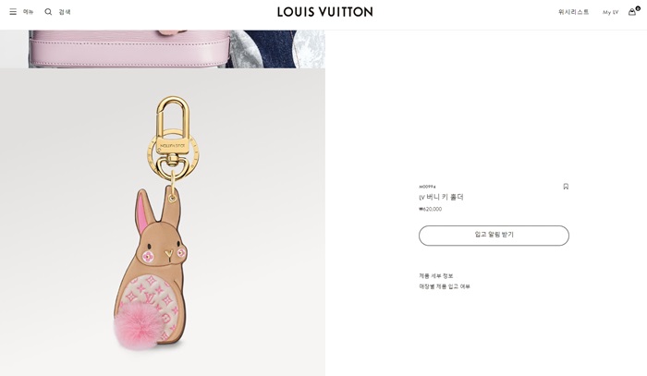Open the 위시리스트 page
Screen dimensions: 647x376
[x=574, y=12]
